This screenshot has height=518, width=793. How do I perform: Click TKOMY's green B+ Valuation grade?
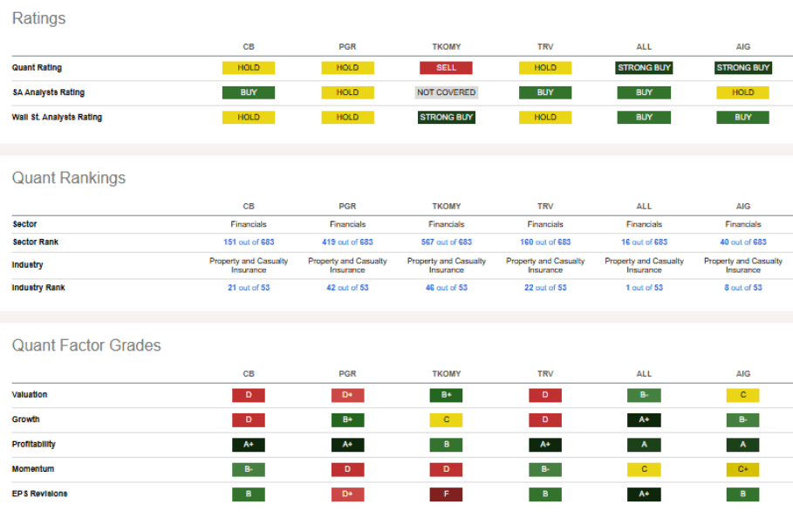coord(446,395)
